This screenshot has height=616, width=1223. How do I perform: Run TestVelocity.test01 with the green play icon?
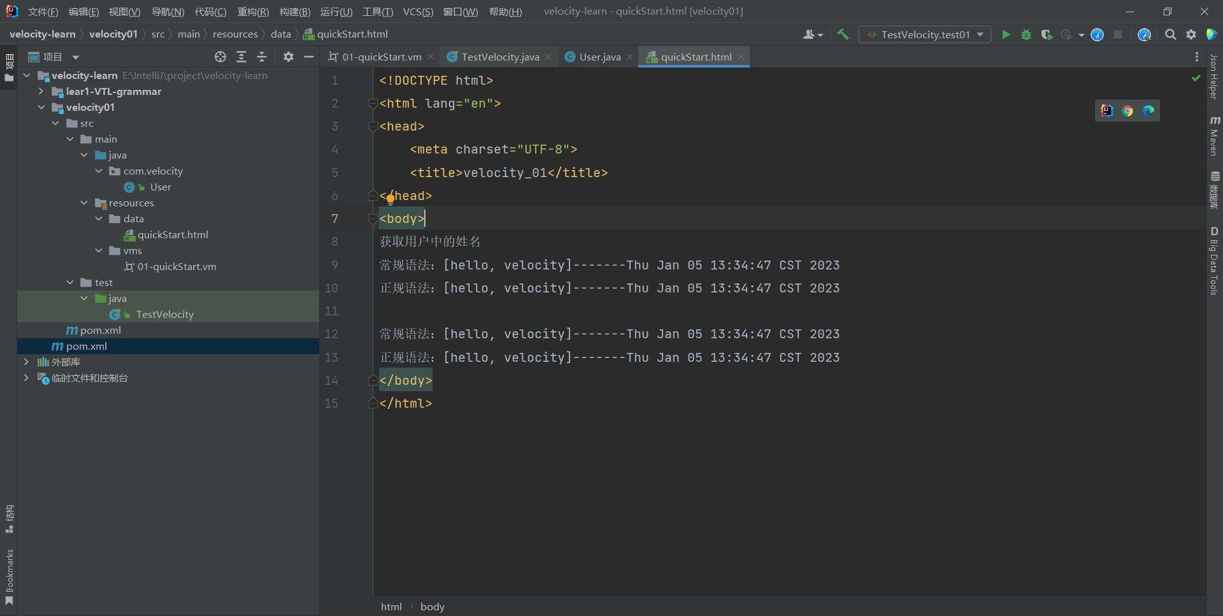pyautogui.click(x=1006, y=34)
